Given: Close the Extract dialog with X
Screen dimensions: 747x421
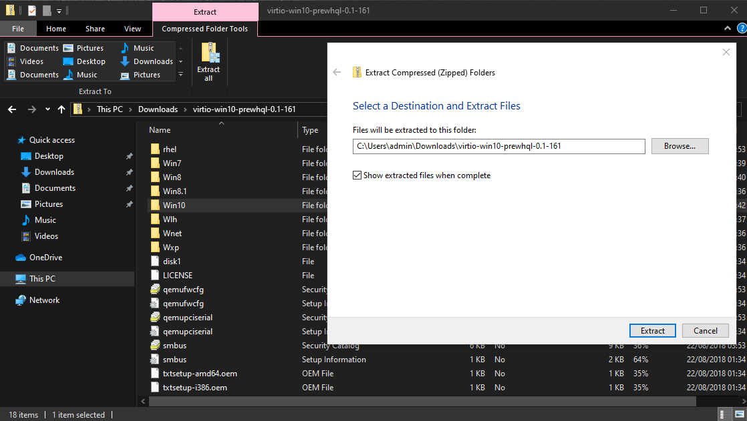Looking at the screenshot, I should pyautogui.click(x=726, y=52).
